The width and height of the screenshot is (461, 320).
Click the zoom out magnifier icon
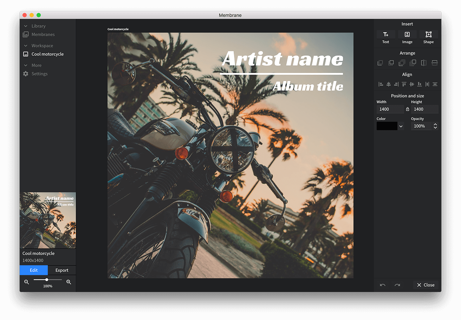pyautogui.click(x=27, y=282)
